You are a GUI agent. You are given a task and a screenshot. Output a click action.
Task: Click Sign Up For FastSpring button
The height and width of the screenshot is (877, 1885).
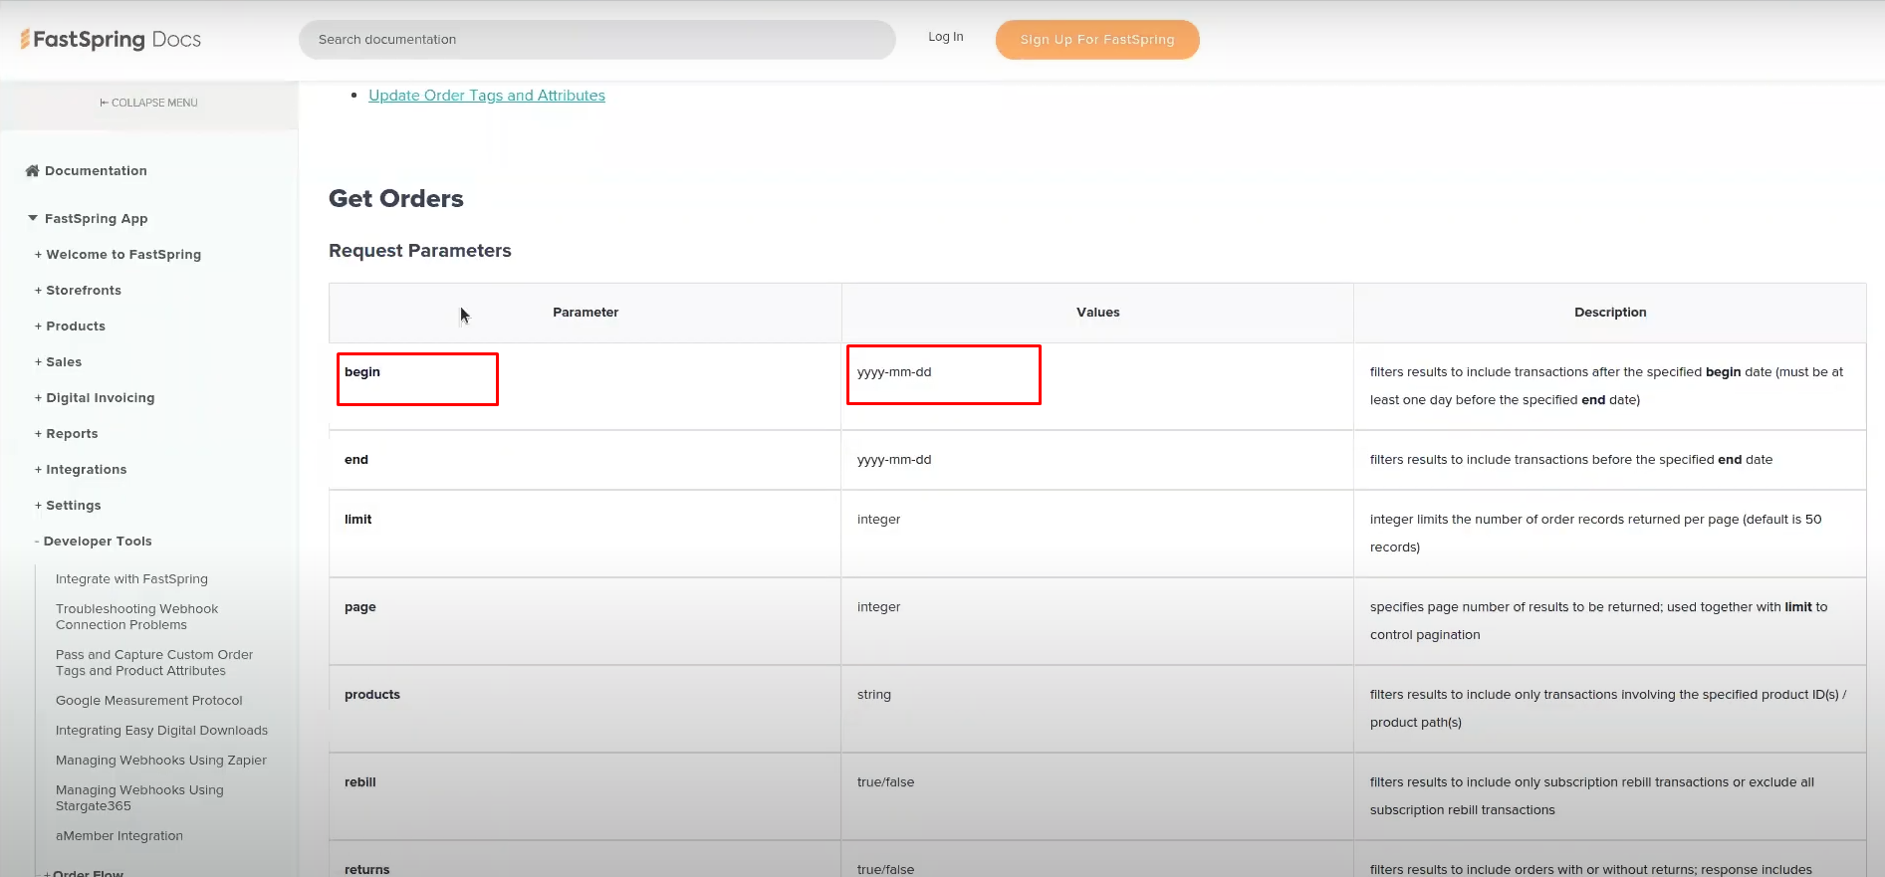pyautogui.click(x=1097, y=40)
